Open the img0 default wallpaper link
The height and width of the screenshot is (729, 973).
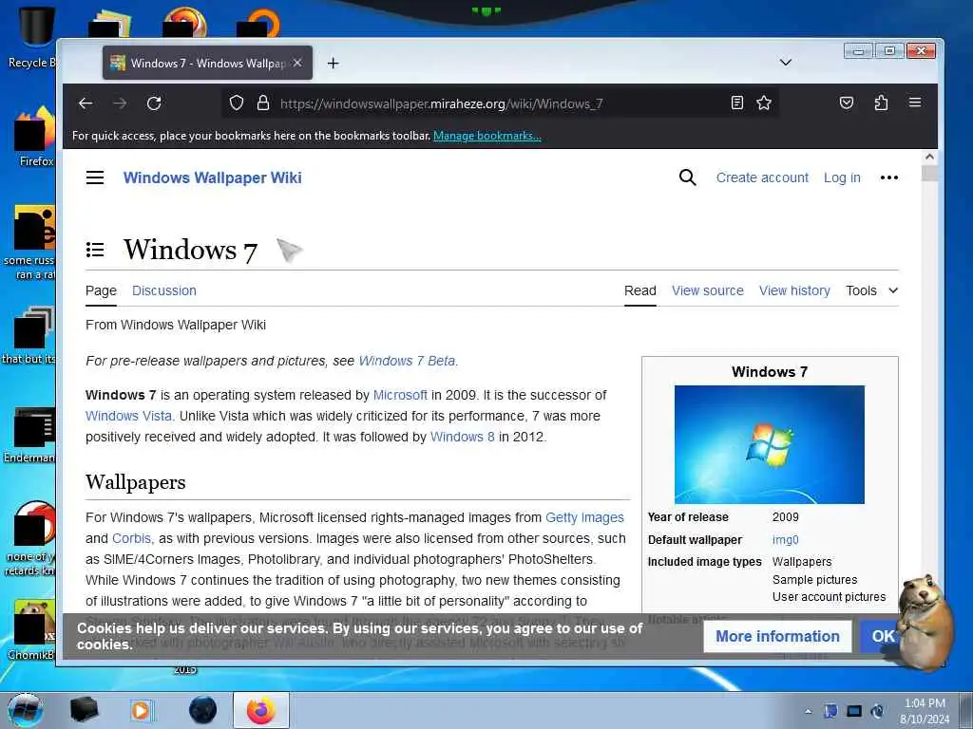[786, 540]
